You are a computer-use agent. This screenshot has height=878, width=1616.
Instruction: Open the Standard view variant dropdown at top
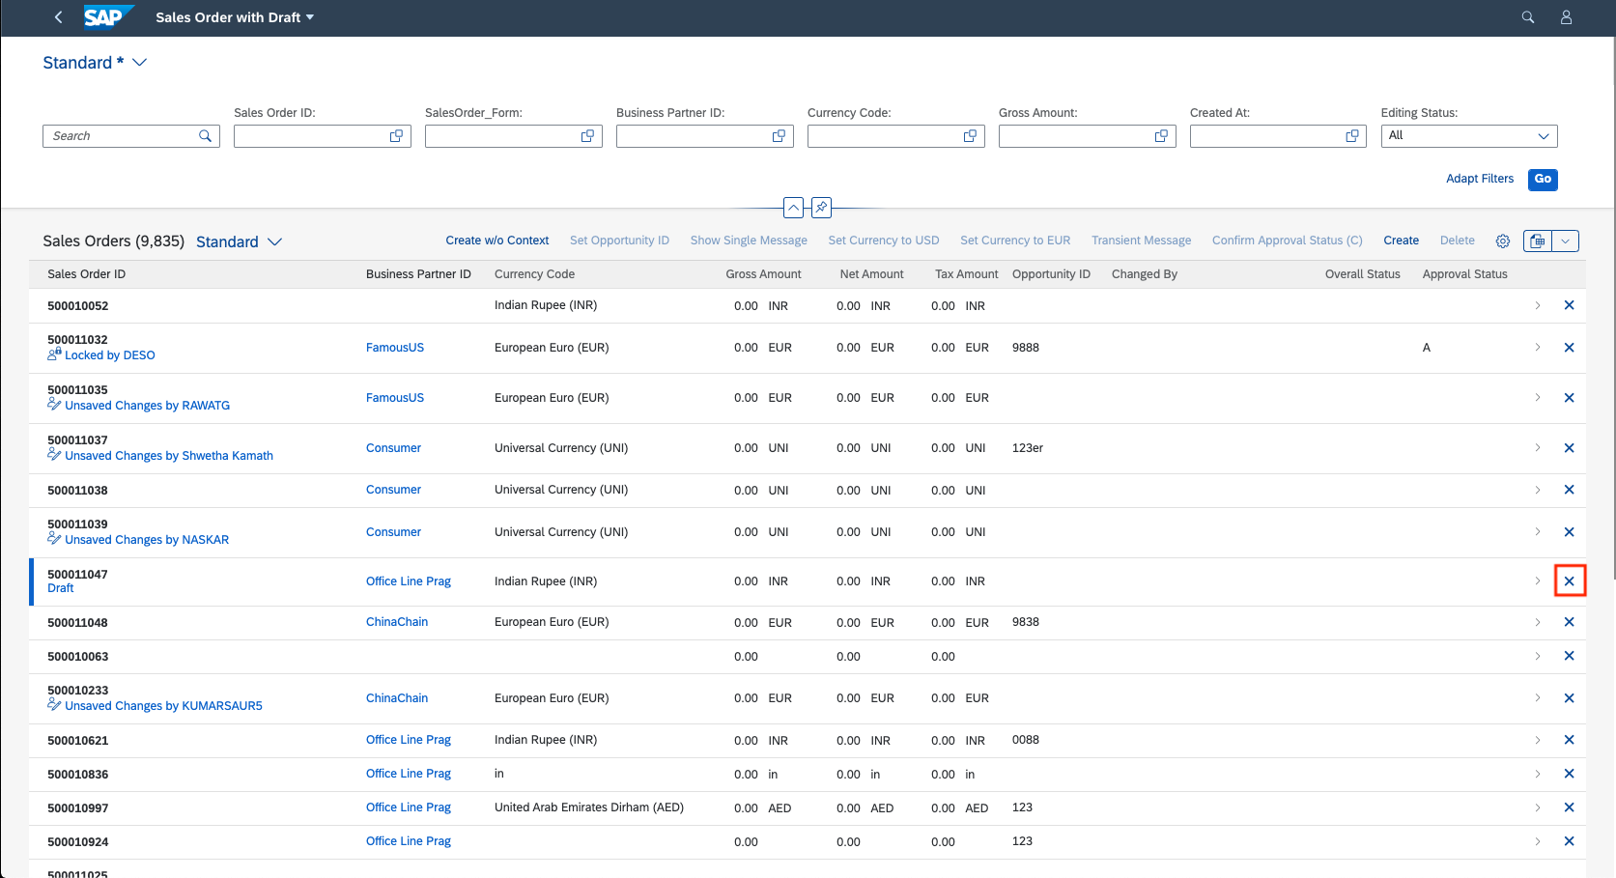click(x=140, y=63)
